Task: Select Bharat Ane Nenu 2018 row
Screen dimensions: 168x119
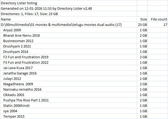Action: pyautogui.click(x=22, y=36)
